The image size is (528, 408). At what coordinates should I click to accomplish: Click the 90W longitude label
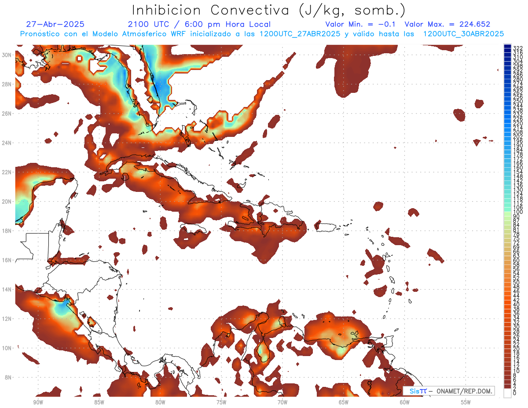click(38, 402)
